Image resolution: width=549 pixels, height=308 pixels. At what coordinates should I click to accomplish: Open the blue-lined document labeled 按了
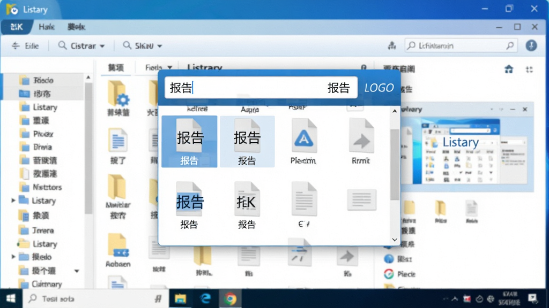tap(118, 146)
